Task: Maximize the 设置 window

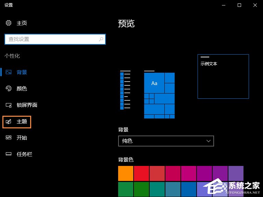Action: point(239,5)
